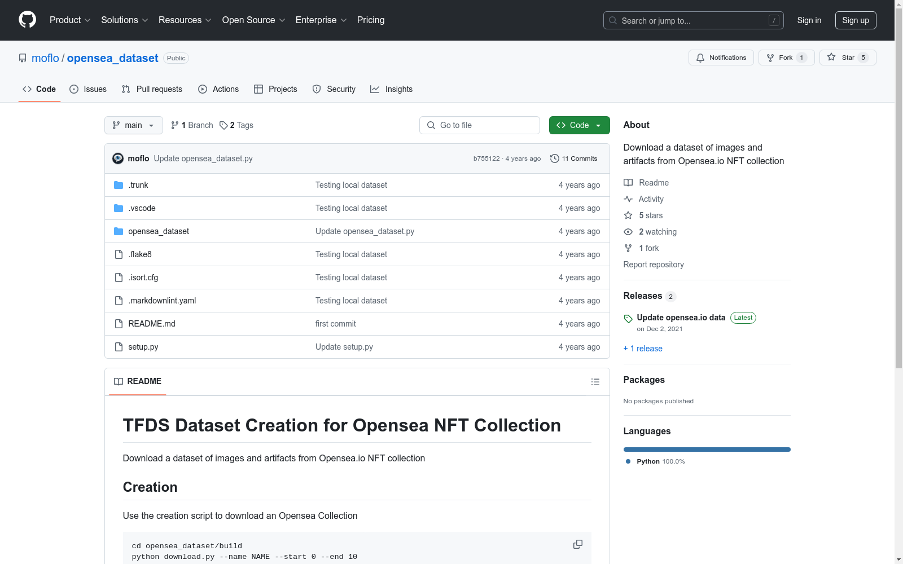Focus the Go to file input

point(480,125)
